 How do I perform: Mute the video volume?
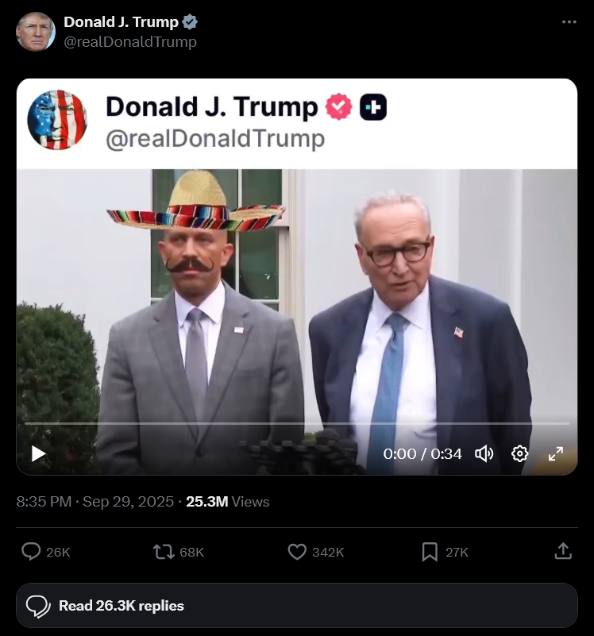click(484, 453)
